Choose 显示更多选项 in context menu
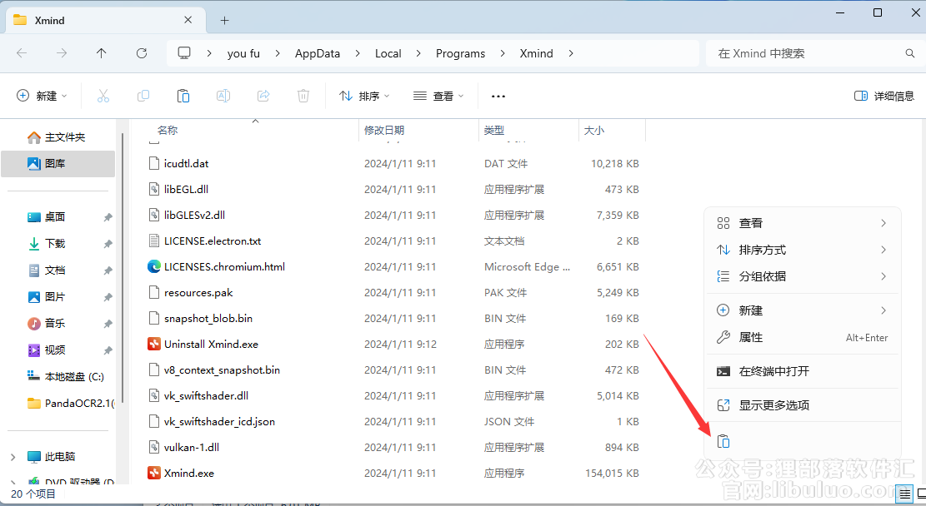This screenshot has width=926, height=506. [x=803, y=405]
